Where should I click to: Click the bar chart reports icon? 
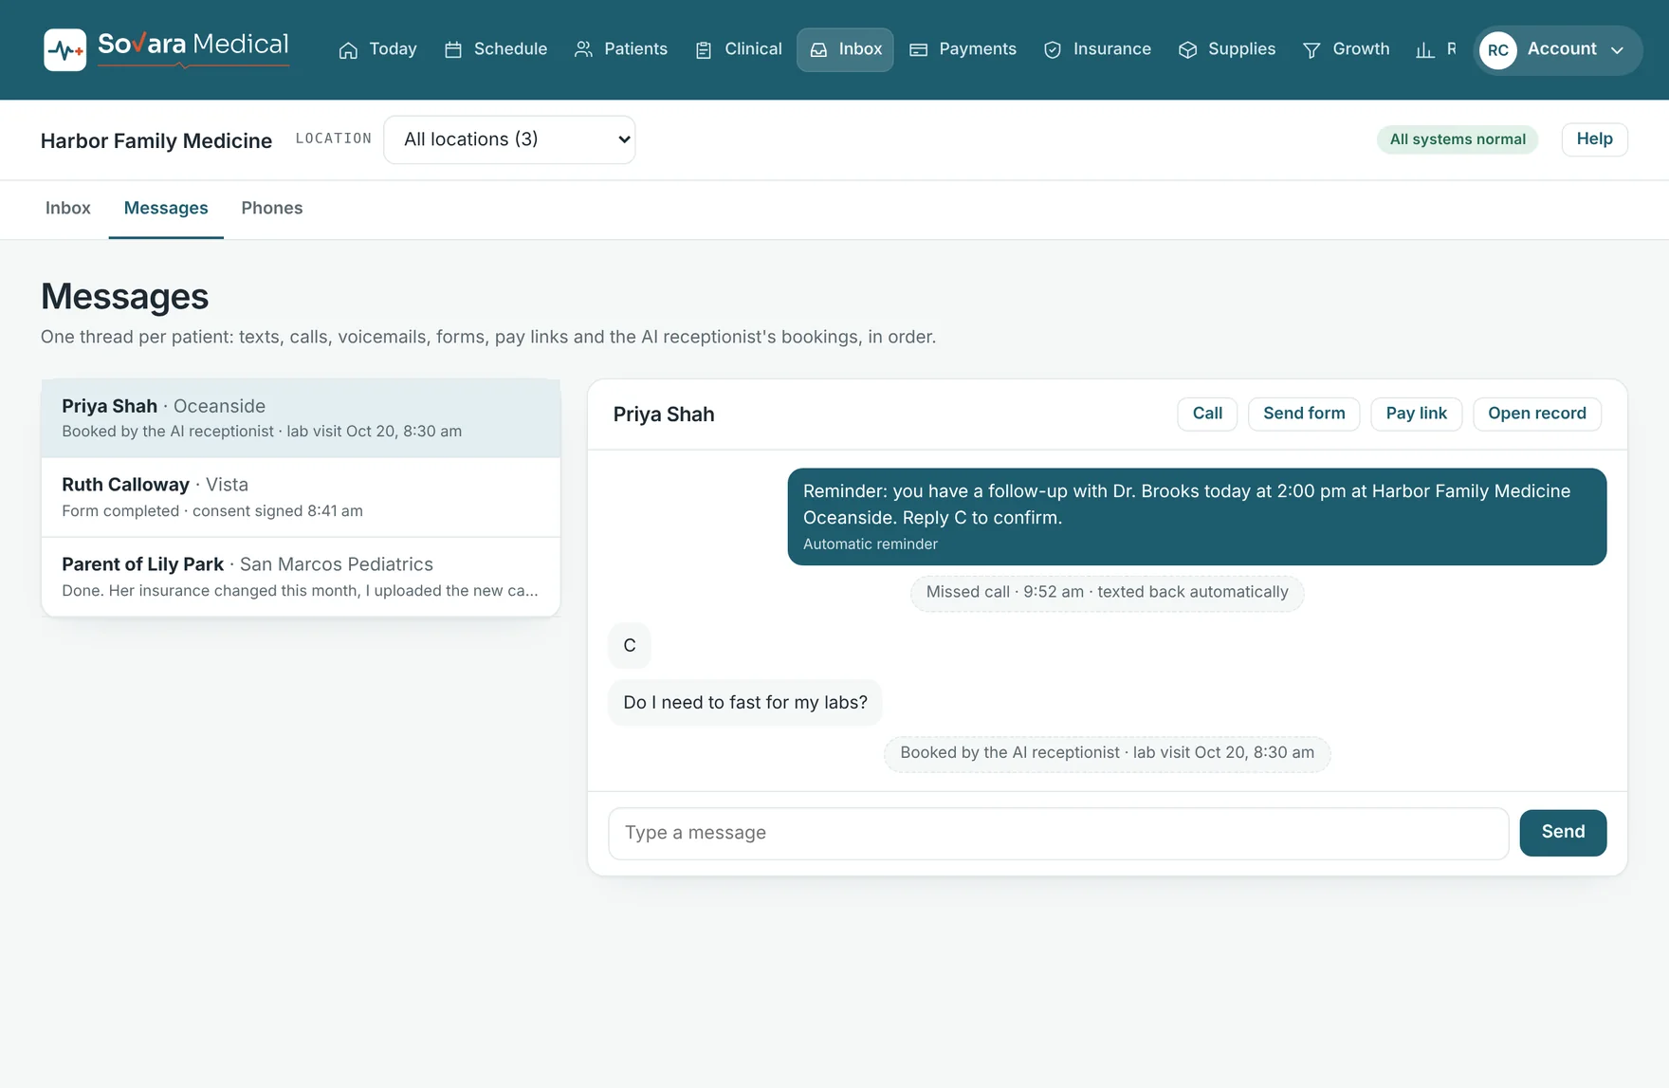click(1425, 50)
